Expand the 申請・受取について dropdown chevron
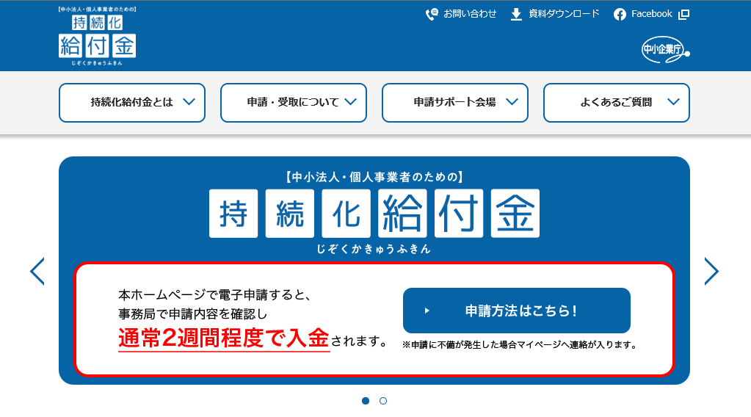This screenshot has width=751, height=417. (350, 102)
